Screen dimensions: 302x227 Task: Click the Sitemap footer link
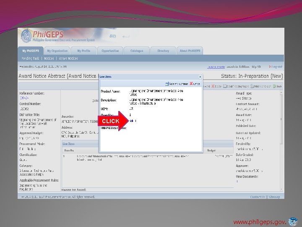pos(274,197)
